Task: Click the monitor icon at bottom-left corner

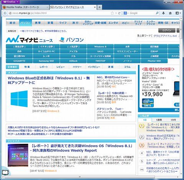Action: pos(5,172)
